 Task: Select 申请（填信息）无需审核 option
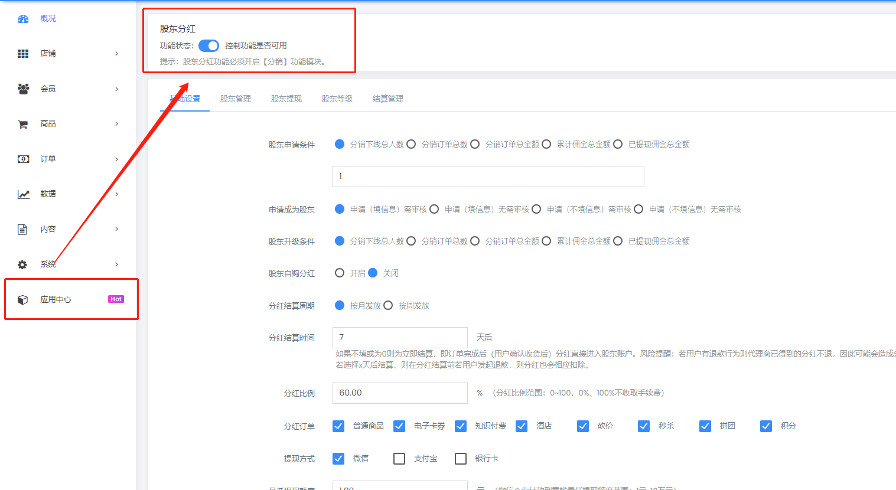tap(434, 209)
